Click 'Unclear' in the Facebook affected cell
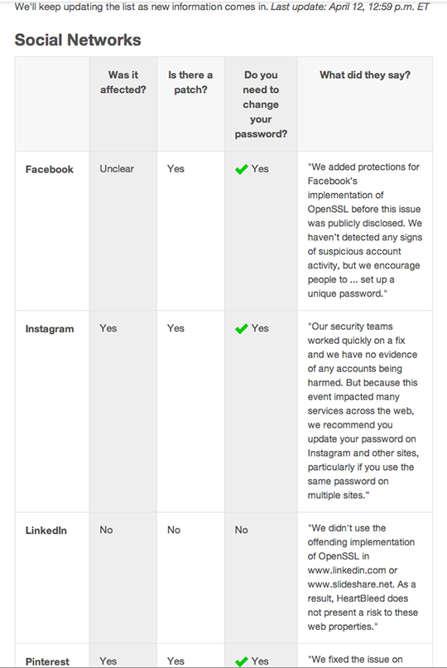Screen dimensions: 447x668 coord(117,169)
